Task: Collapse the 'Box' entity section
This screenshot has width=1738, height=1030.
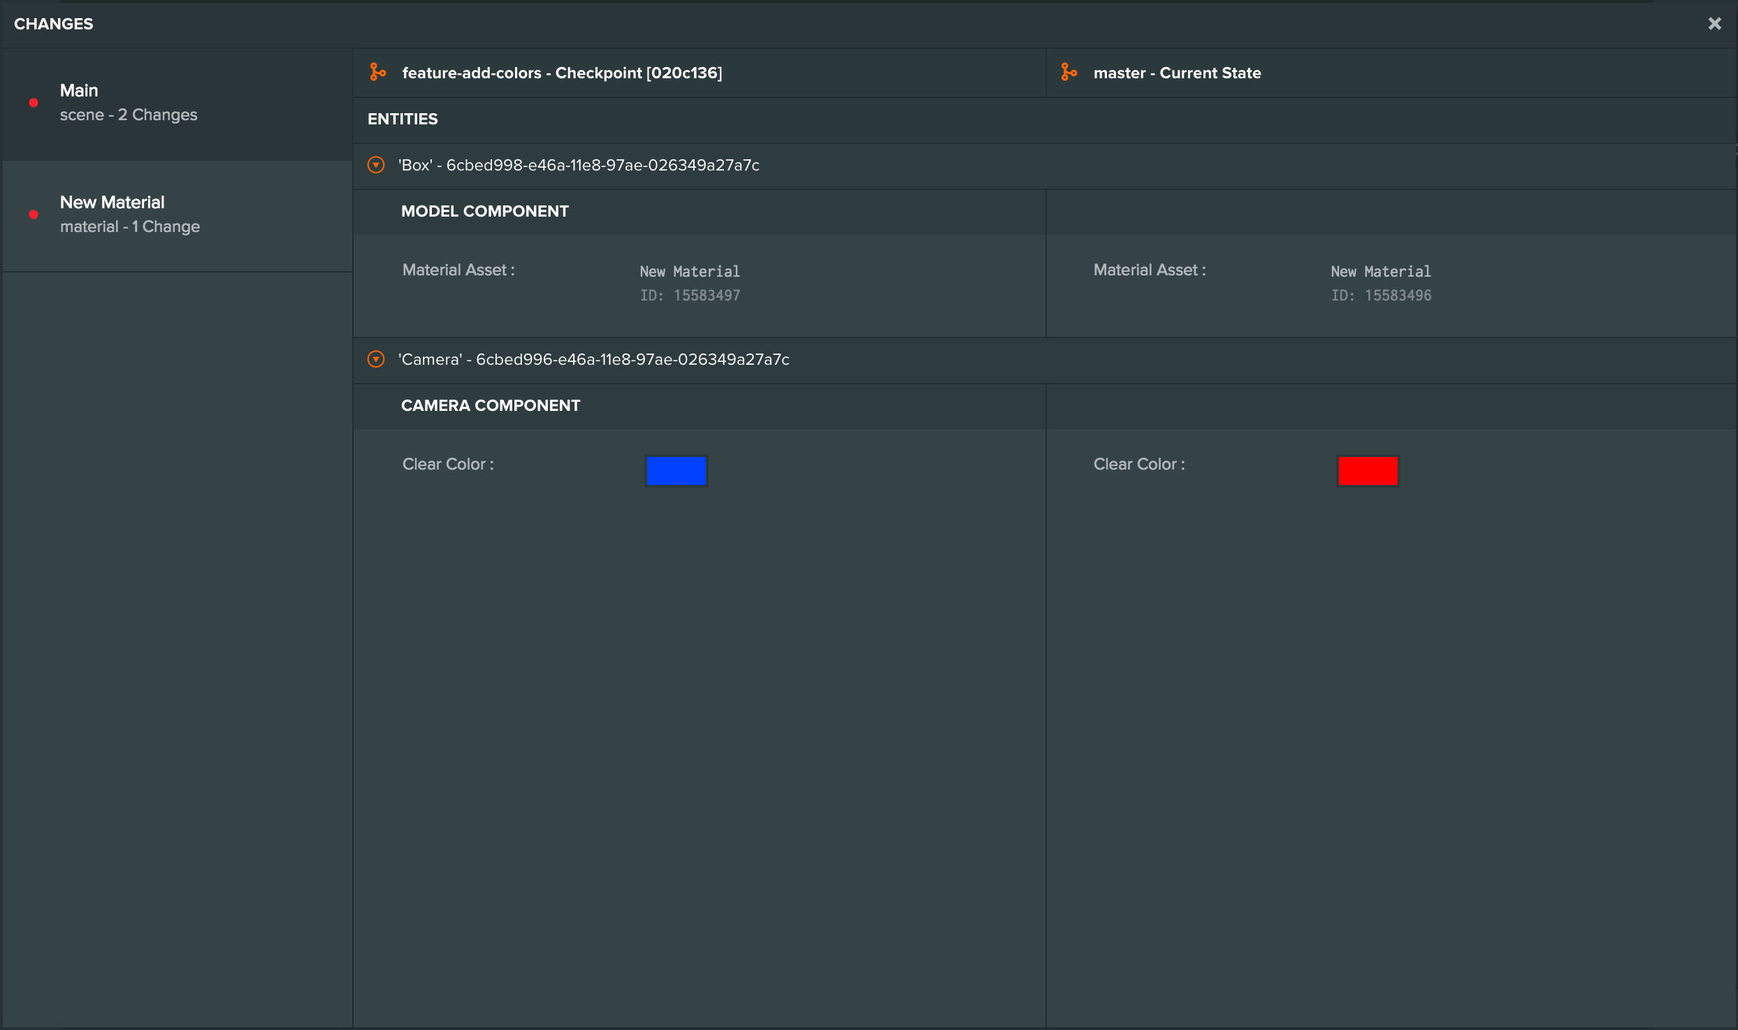Action: (x=376, y=165)
